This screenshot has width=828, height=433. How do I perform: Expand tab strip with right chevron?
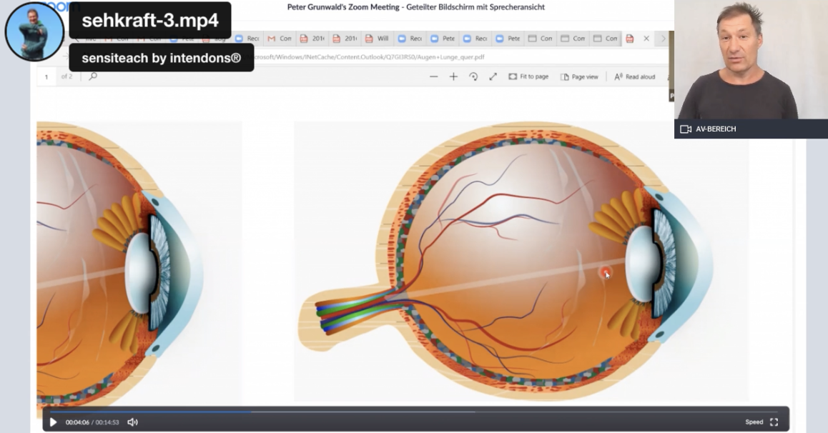[664, 39]
